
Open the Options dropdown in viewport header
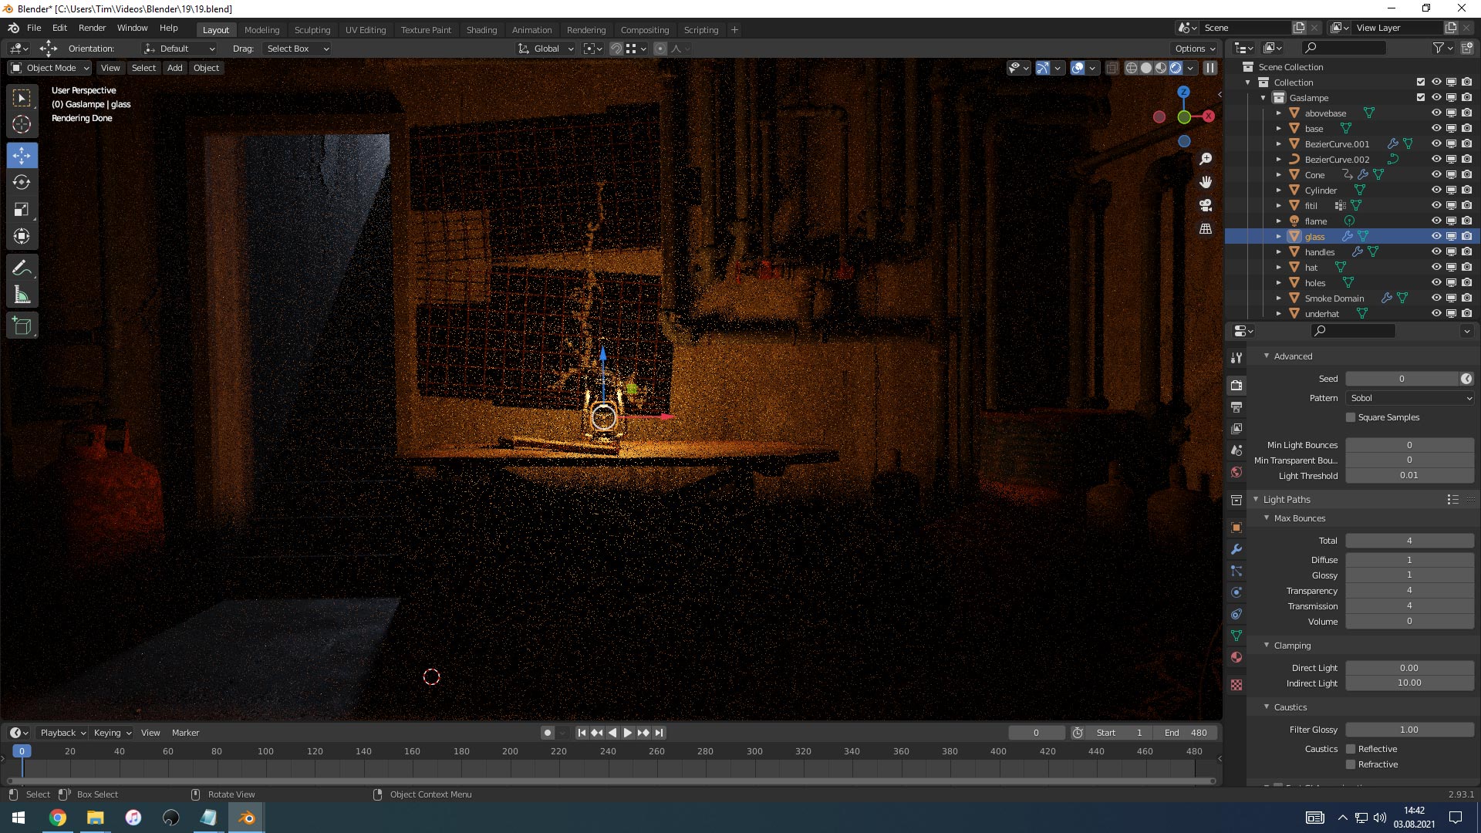[1194, 49]
